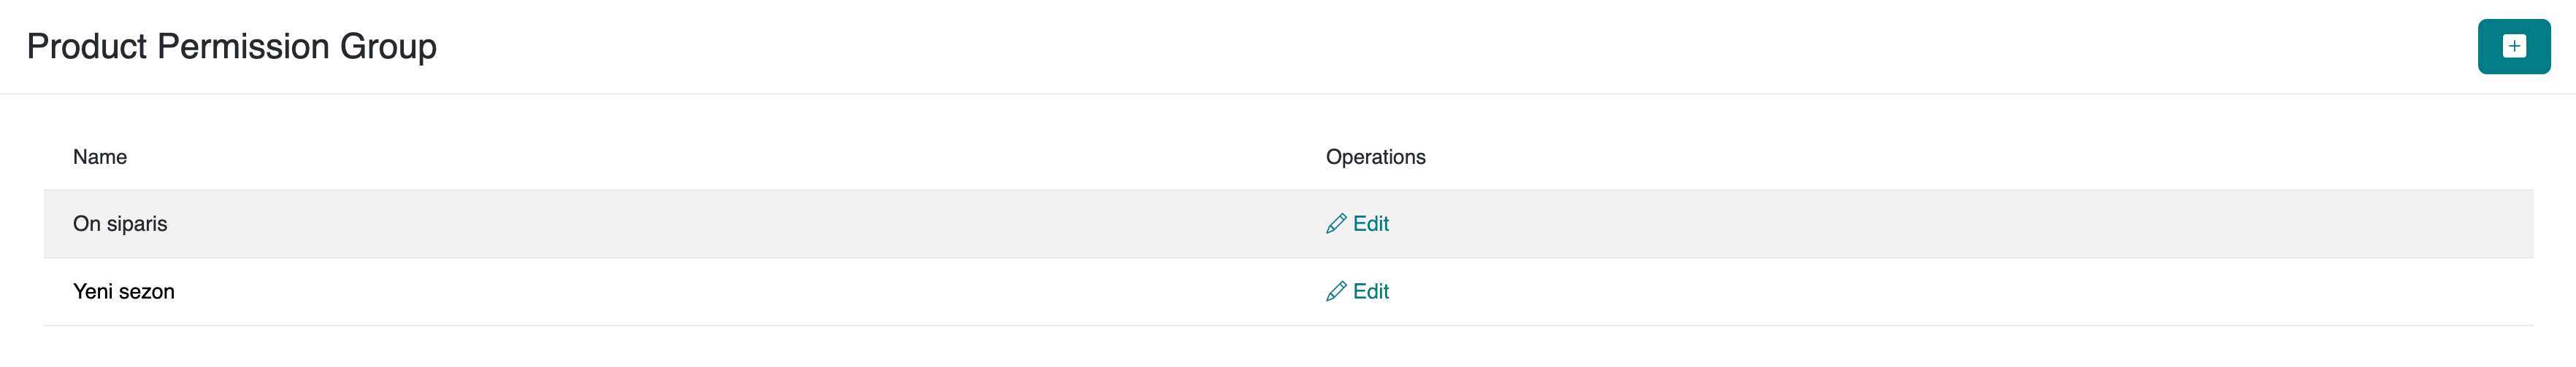Select the highlighted On siparis table row
The image size is (2576, 367).
(700, 224)
